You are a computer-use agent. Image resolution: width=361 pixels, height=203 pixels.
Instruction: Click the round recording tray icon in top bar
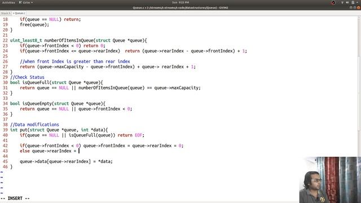point(333,2)
